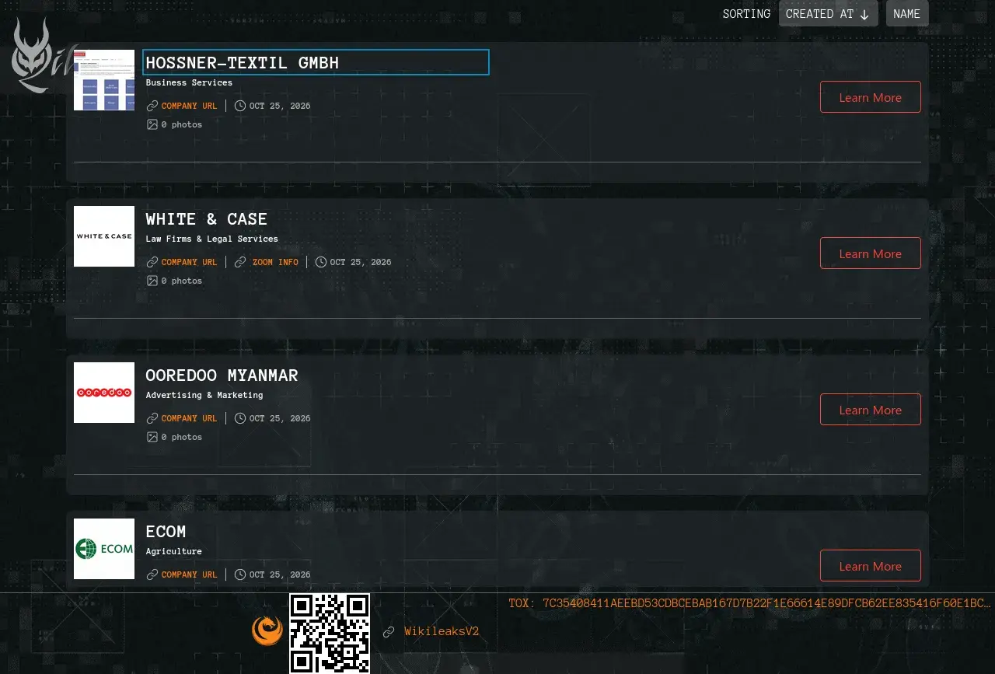Click Learn More for ECOM

pos(871,566)
